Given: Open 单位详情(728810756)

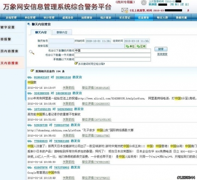Looking at the screenshot, I should point(96,136).
